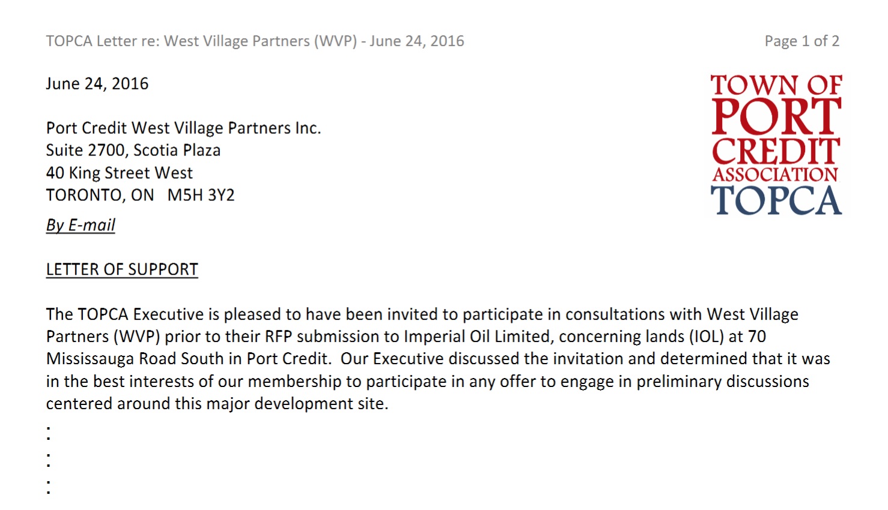Image resolution: width=888 pixels, height=510 pixels.
Task: Click the postal code "M5H 3Y2"
Action: pyautogui.click(x=201, y=196)
